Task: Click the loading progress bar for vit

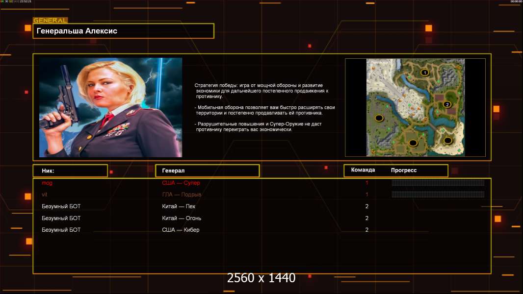Action: coord(438,195)
